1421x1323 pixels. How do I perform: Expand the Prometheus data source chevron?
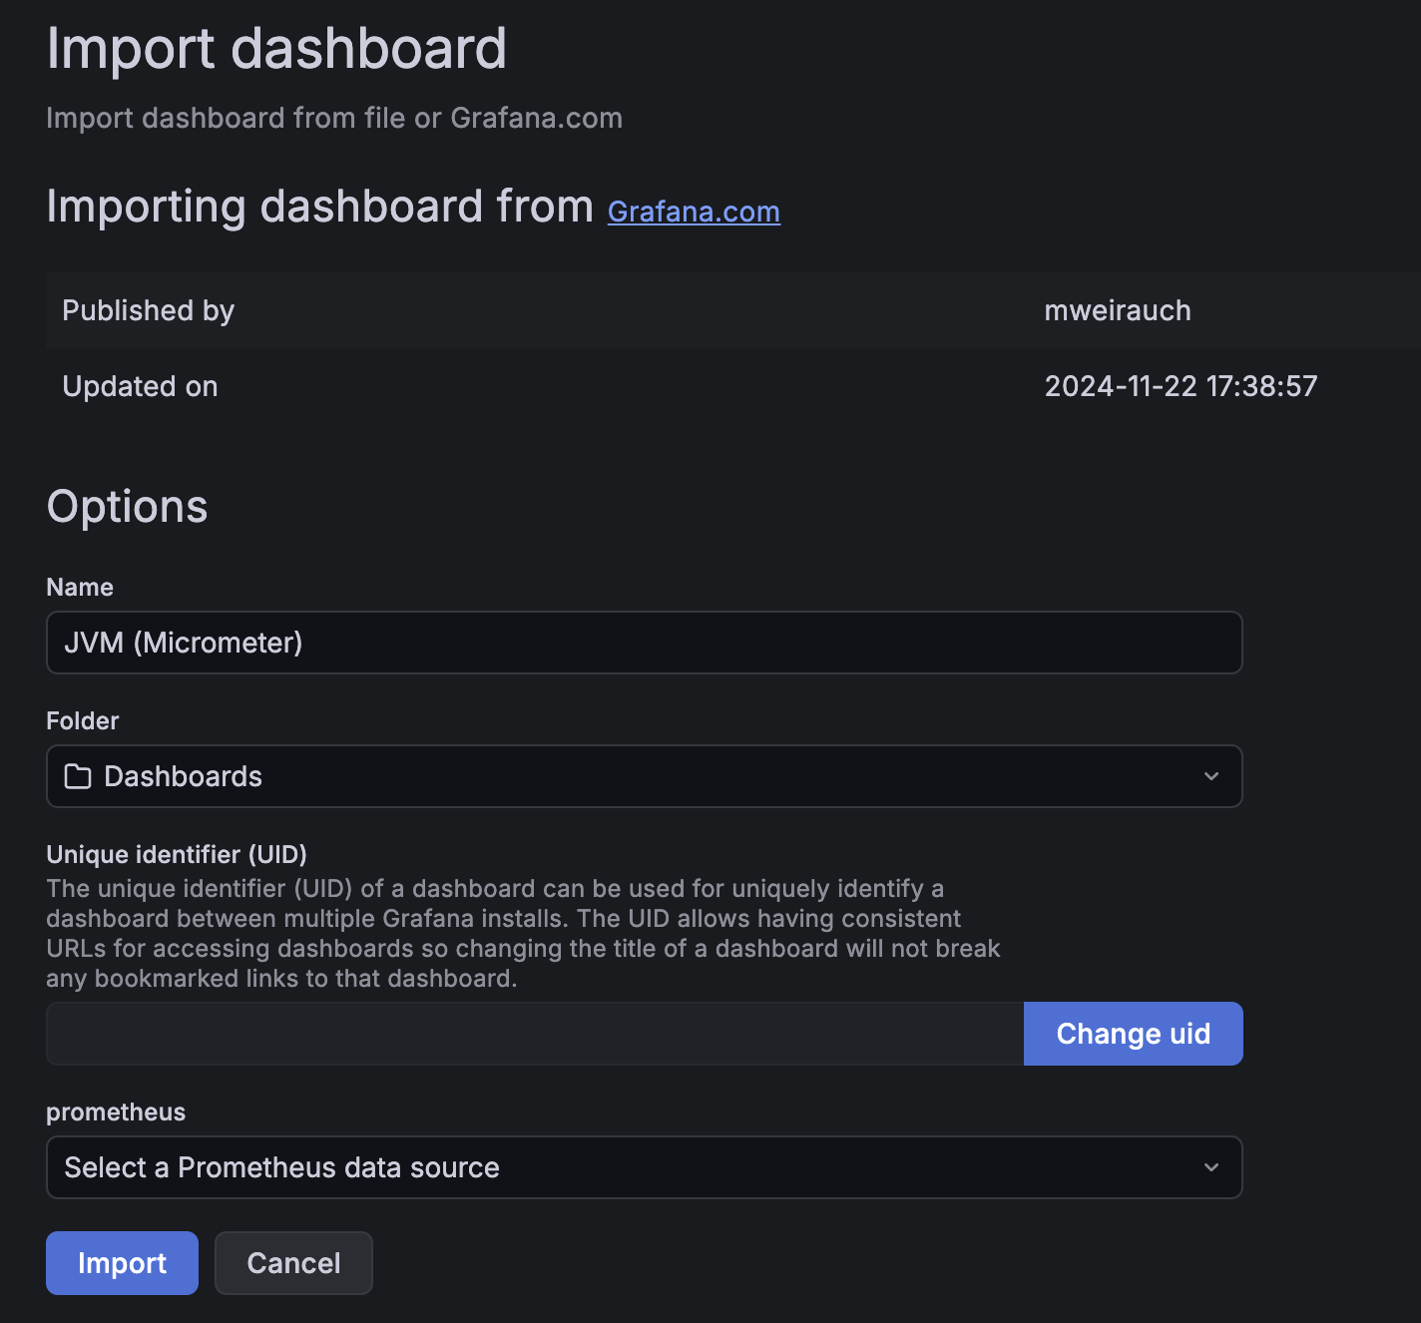pos(1211,1167)
